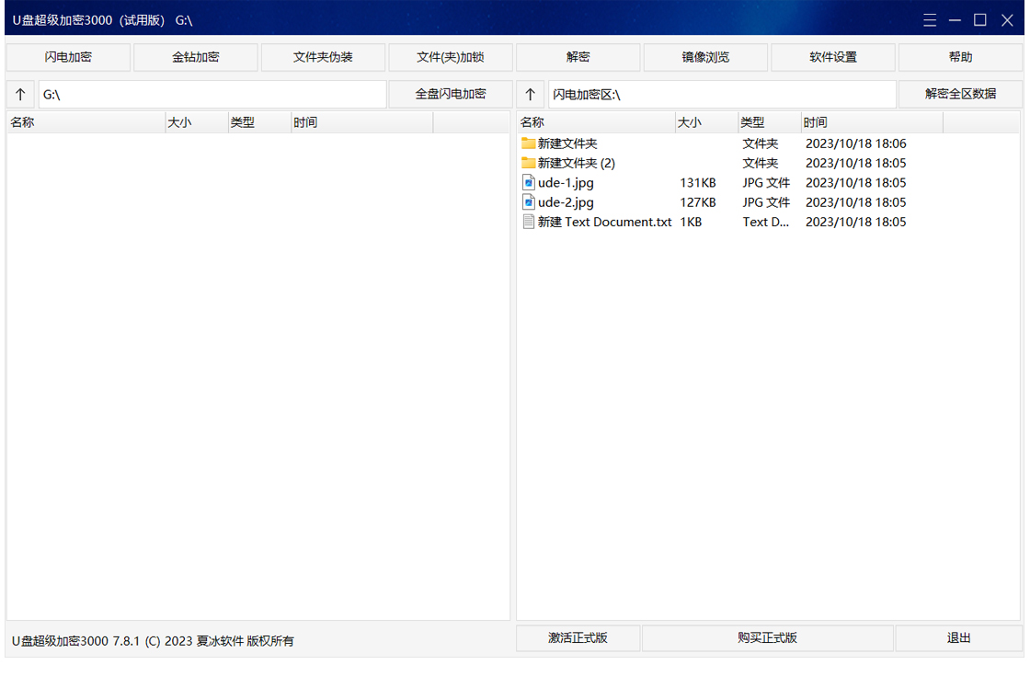The height and width of the screenshot is (699, 1030).
Task: Sort left pane by 时间 column
Action: tap(362, 122)
